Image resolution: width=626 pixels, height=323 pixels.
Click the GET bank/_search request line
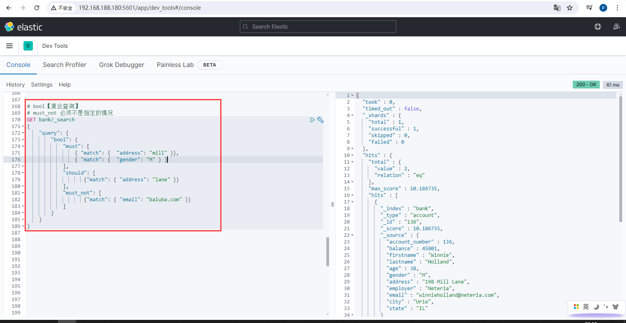[51, 120]
